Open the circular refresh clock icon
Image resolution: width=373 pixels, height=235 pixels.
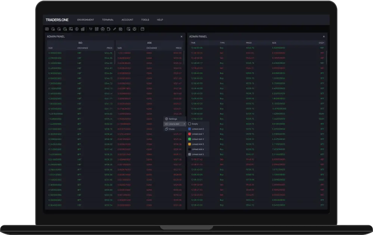(134, 29)
